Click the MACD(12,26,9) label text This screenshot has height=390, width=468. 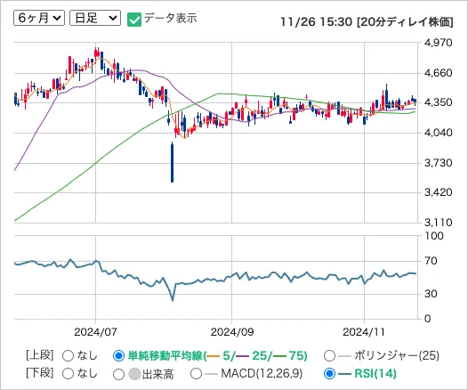point(262,374)
